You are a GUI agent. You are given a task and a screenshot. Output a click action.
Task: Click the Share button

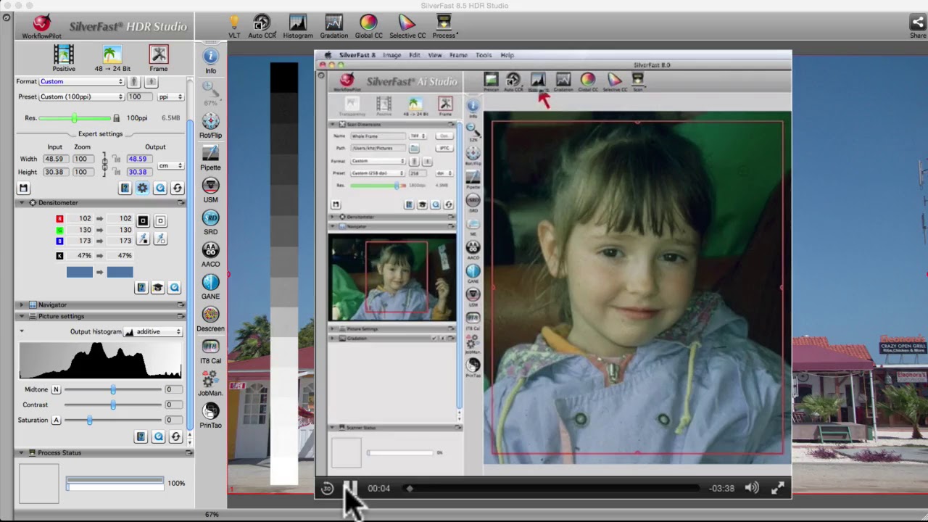click(918, 25)
